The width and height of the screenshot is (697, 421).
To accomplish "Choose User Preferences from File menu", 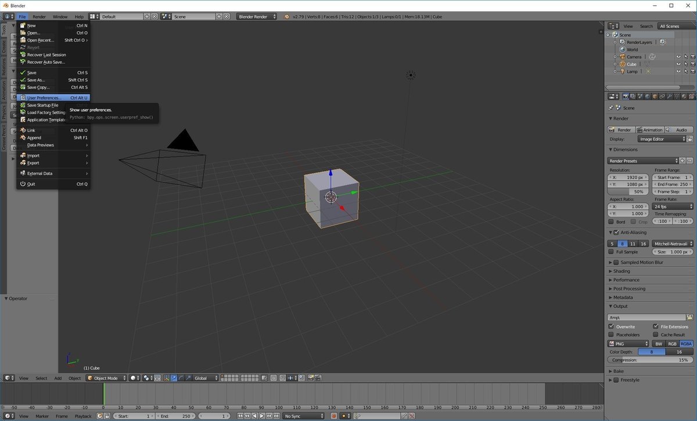I will coord(53,97).
